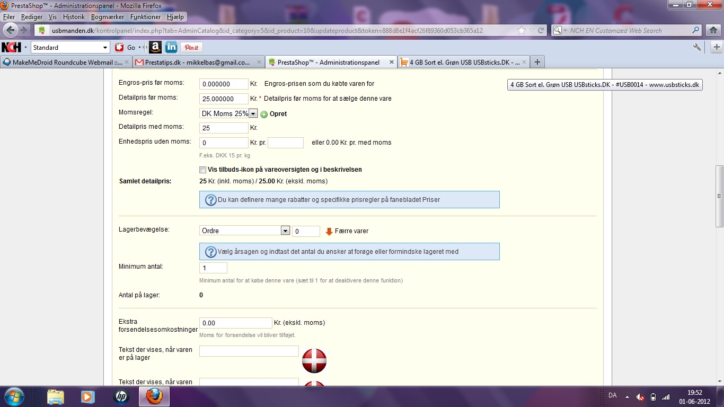Click the Danish flag beside 'varen er på lager' field
The width and height of the screenshot is (724, 407).
314,361
